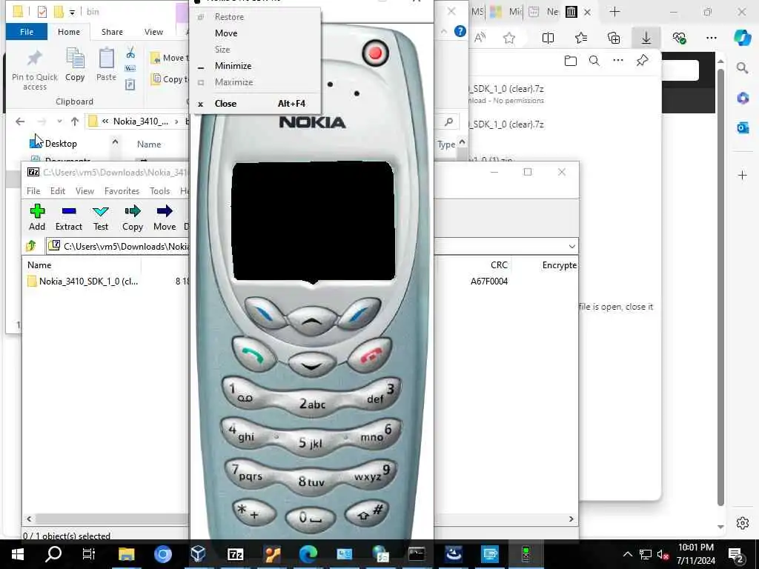
Task: Expand the 7-Zip path history dropdown
Action: coord(571,246)
